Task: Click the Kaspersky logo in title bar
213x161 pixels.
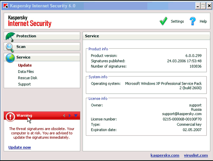Action: click(x=6, y=6)
